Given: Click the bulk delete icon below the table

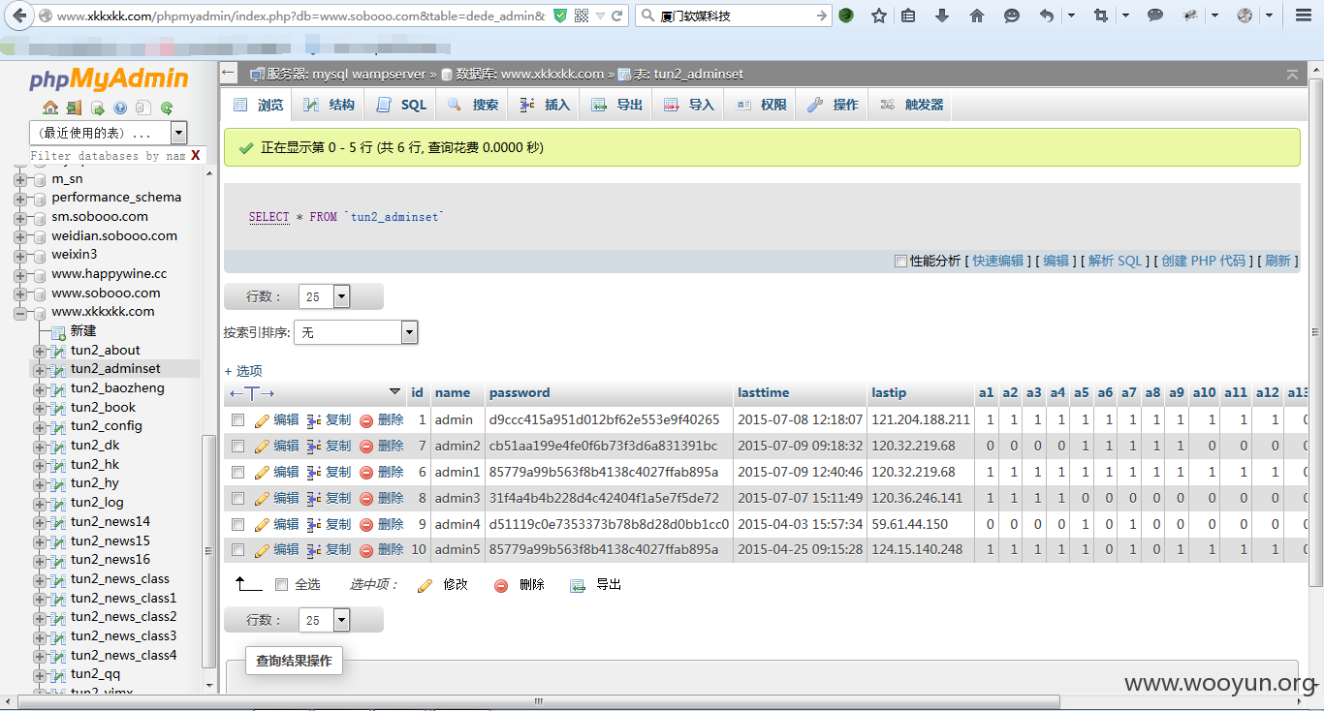Looking at the screenshot, I should tap(501, 585).
